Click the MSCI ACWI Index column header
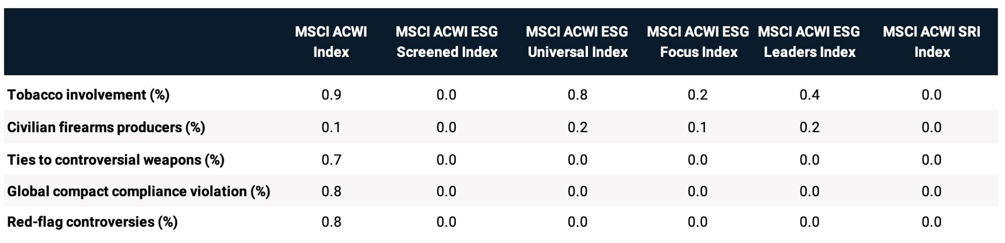The width and height of the screenshot is (1005, 243). [331, 41]
